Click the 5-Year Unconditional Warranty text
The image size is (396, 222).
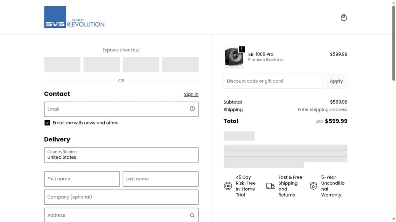click(333, 186)
